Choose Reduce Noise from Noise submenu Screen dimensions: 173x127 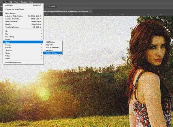pos(51,53)
